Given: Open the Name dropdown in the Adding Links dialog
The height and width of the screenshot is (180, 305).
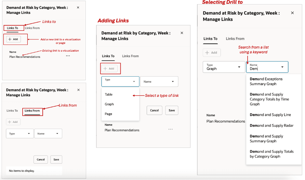Looking at the screenshot, I should click(x=159, y=81).
